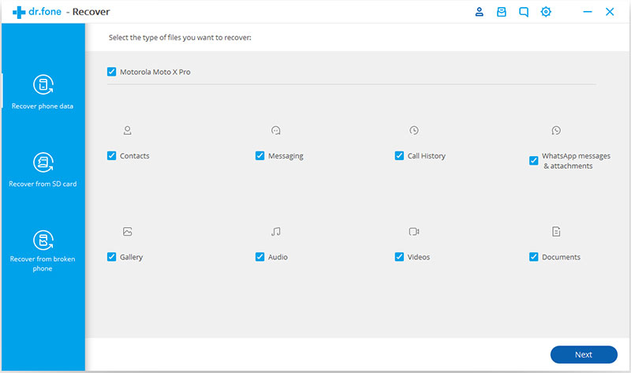Select Recover from SD card tab

tap(43, 170)
